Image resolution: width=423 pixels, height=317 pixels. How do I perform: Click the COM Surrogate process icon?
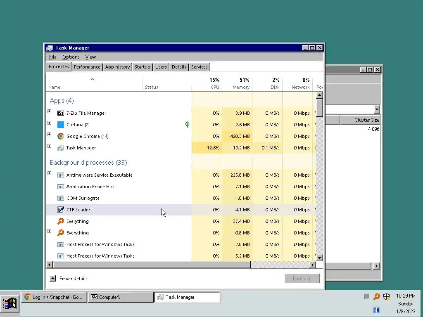click(x=61, y=199)
